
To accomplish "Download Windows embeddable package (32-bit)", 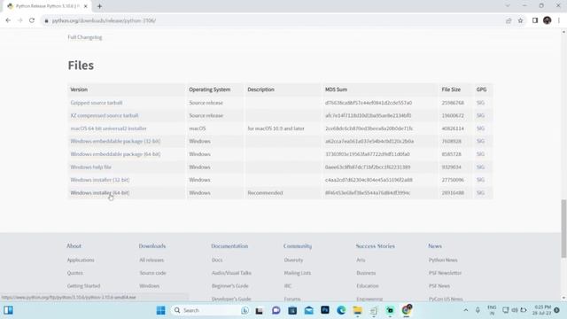I will (x=115, y=141).
